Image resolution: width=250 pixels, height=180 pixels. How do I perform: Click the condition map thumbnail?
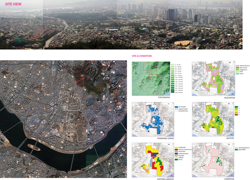click(212, 159)
